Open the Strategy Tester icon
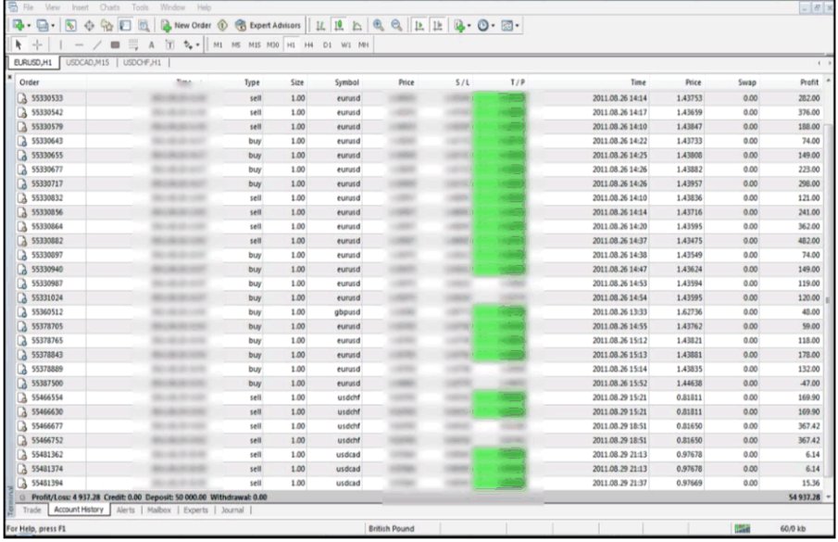The height and width of the screenshot is (542, 838). [144, 25]
